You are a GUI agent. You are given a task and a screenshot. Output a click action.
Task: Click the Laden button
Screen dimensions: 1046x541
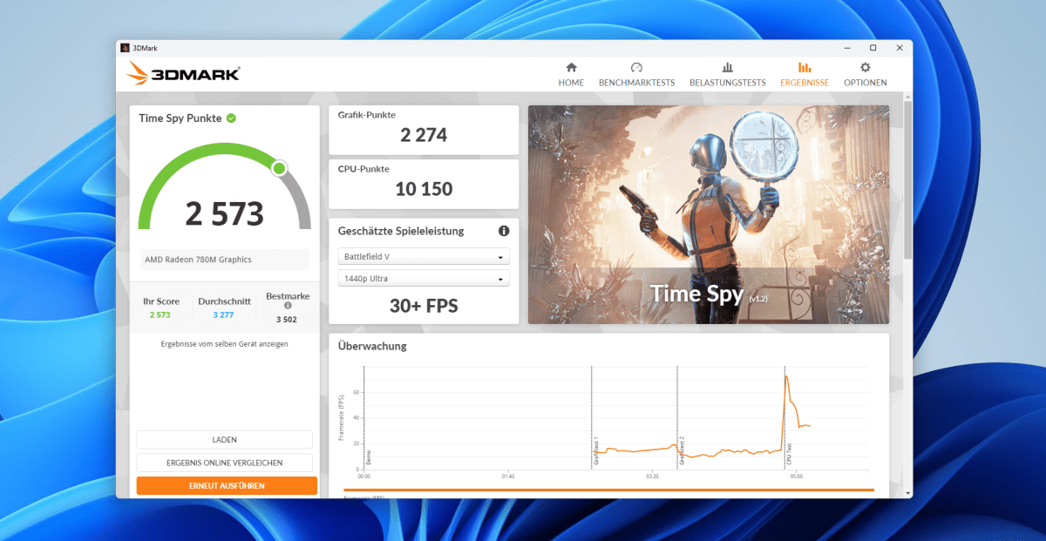coord(224,439)
